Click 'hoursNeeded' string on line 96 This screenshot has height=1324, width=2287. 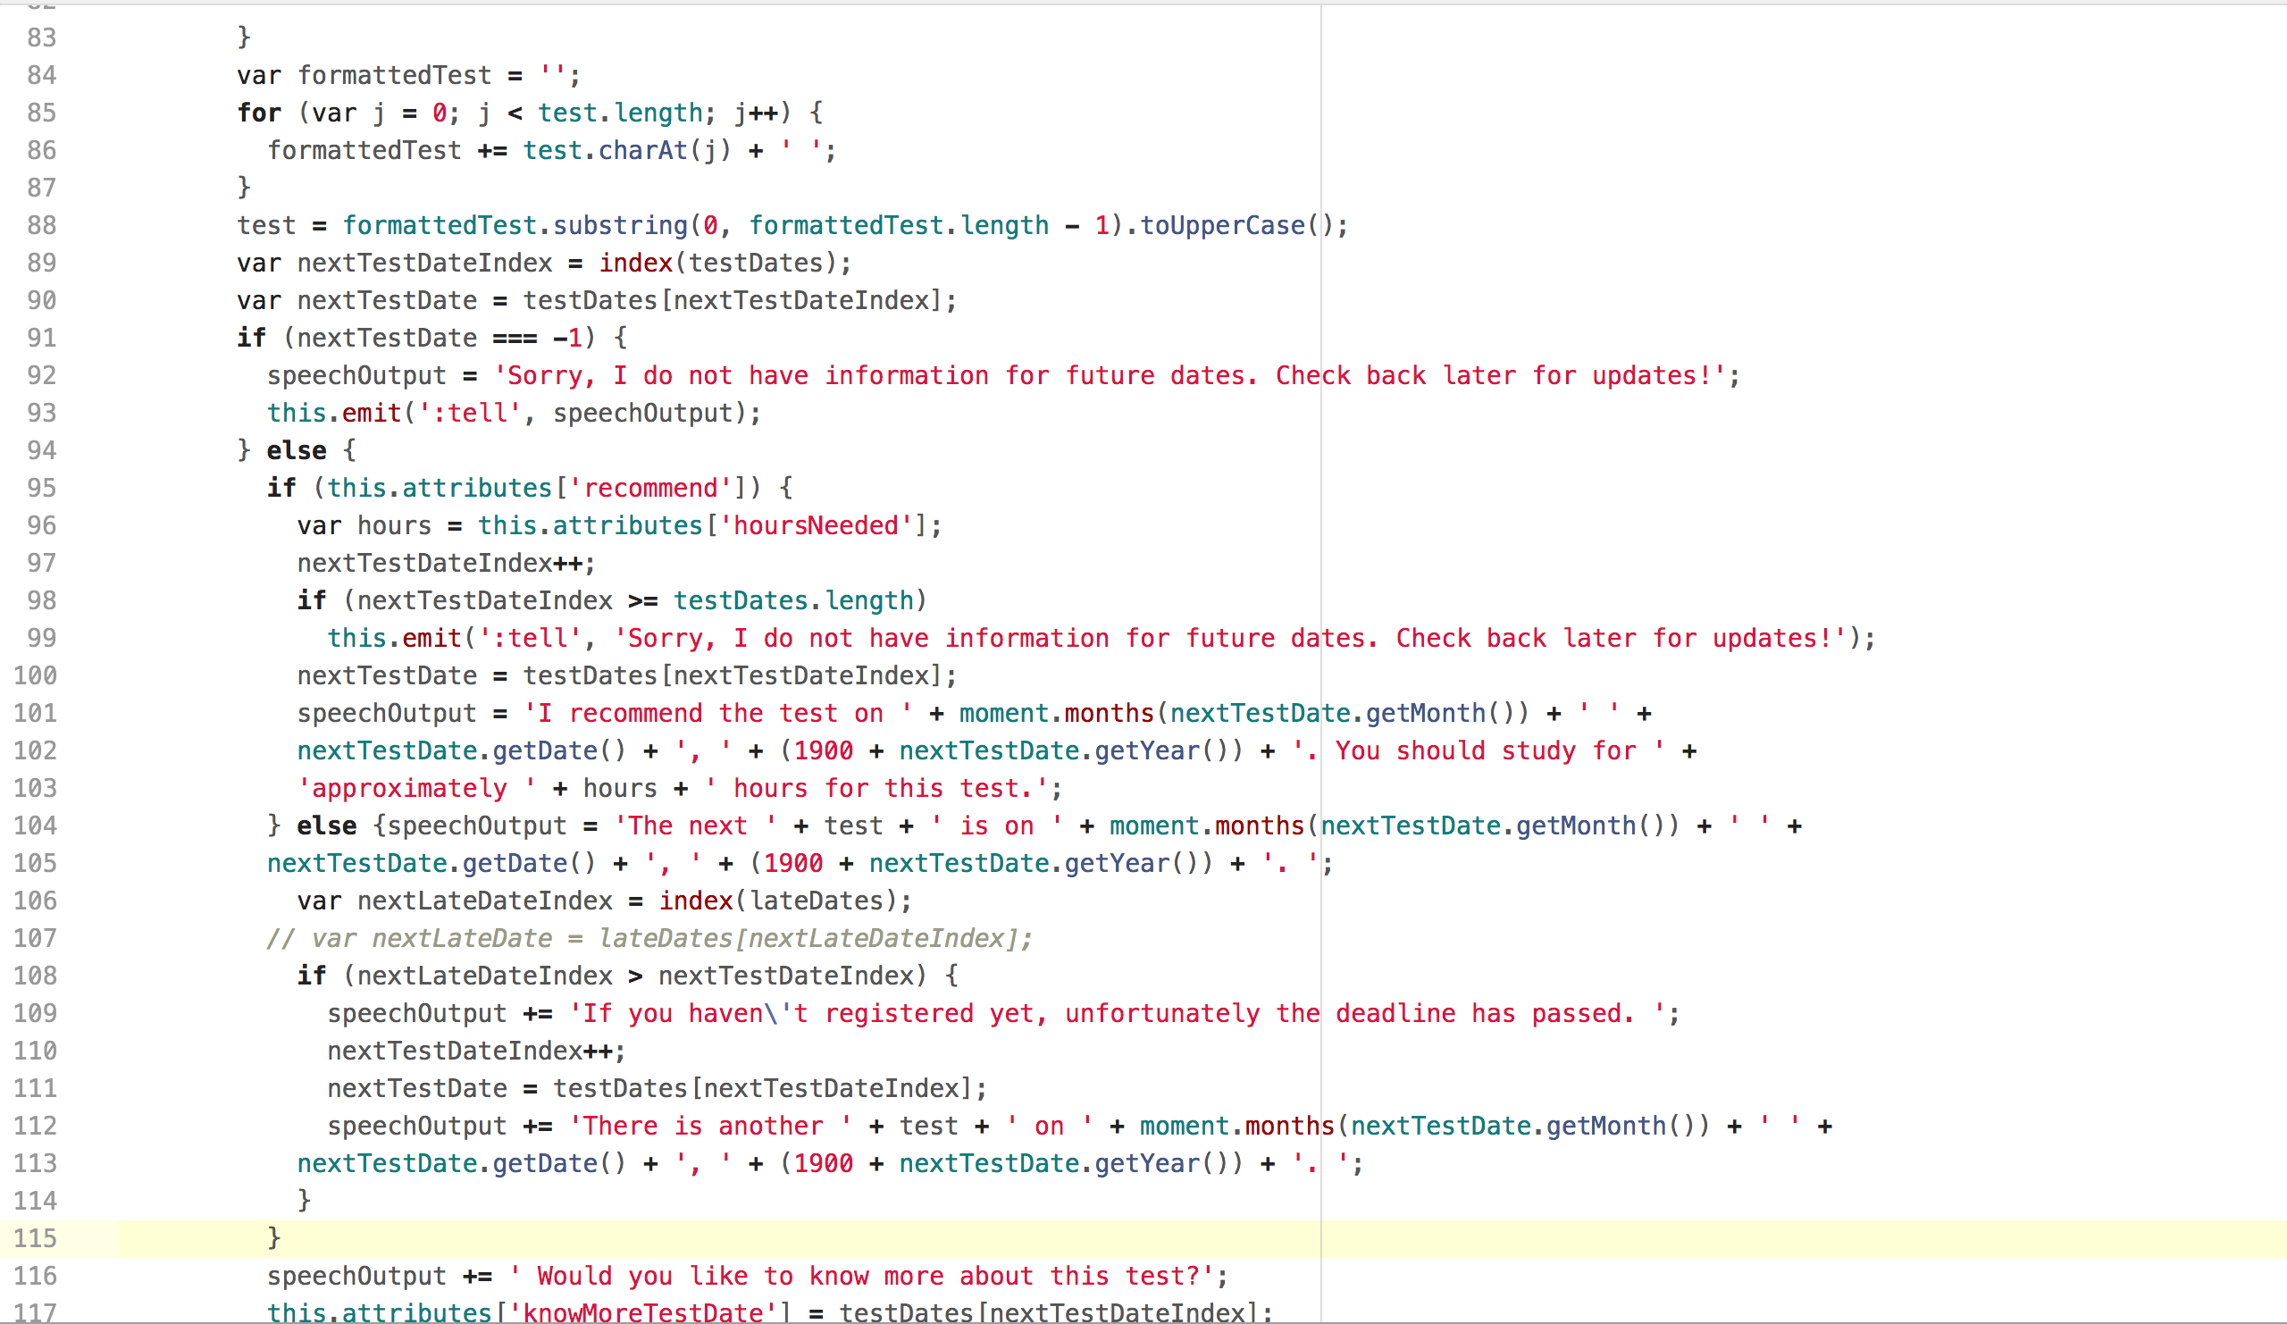click(x=815, y=526)
